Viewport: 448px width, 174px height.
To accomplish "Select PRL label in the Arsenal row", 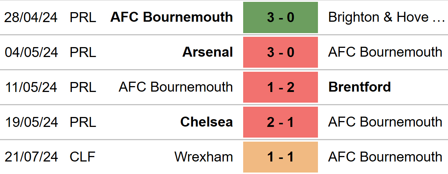I will tap(83, 52).
